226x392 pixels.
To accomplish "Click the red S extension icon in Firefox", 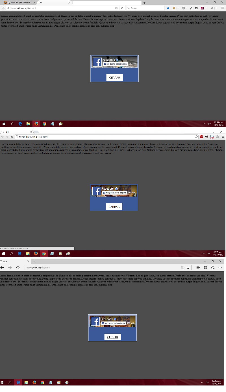I will tap(202, 8).
